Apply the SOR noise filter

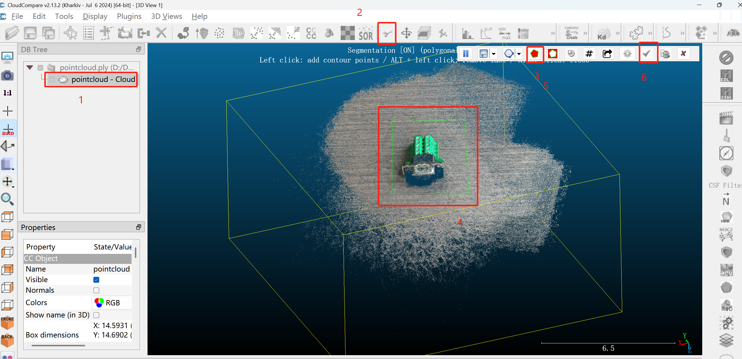click(x=365, y=33)
